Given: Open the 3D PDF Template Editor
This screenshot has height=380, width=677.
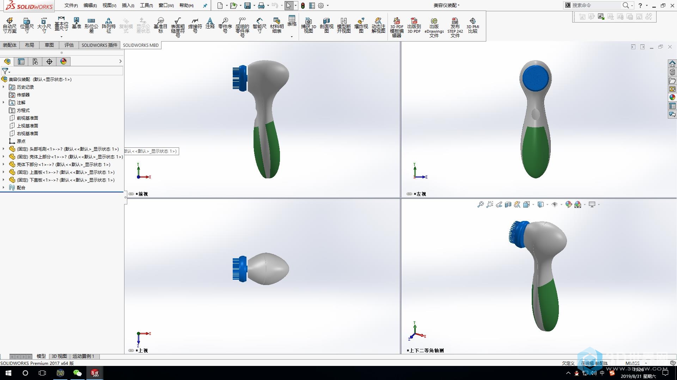Looking at the screenshot, I should [x=397, y=27].
